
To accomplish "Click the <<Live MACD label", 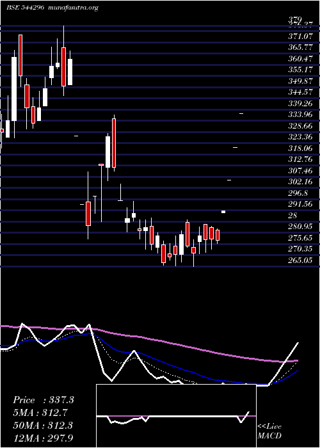I will click(269, 431).
